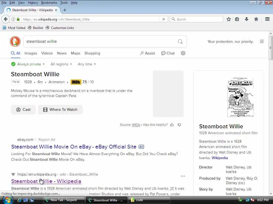
Task: Open the browser hamburger menu
Action: pos(267,19)
